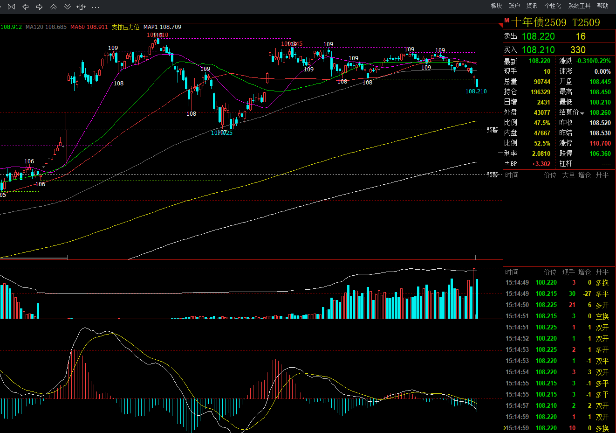616x433 pixels.
Task: Click the 买入 price 108.210
Action: click(538, 50)
